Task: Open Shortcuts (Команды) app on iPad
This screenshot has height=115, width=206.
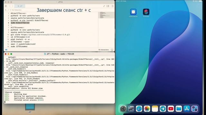Action: coord(146,13)
